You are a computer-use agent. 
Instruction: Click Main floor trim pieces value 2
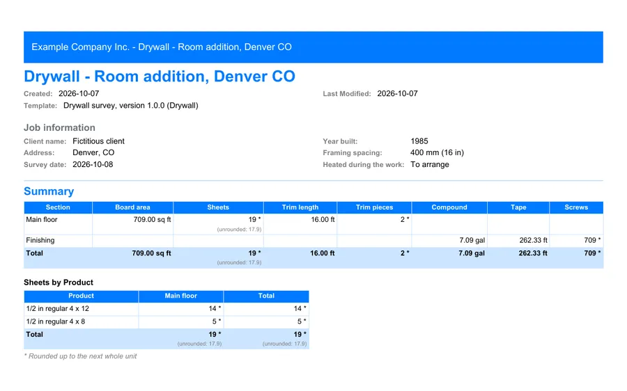[x=405, y=220]
